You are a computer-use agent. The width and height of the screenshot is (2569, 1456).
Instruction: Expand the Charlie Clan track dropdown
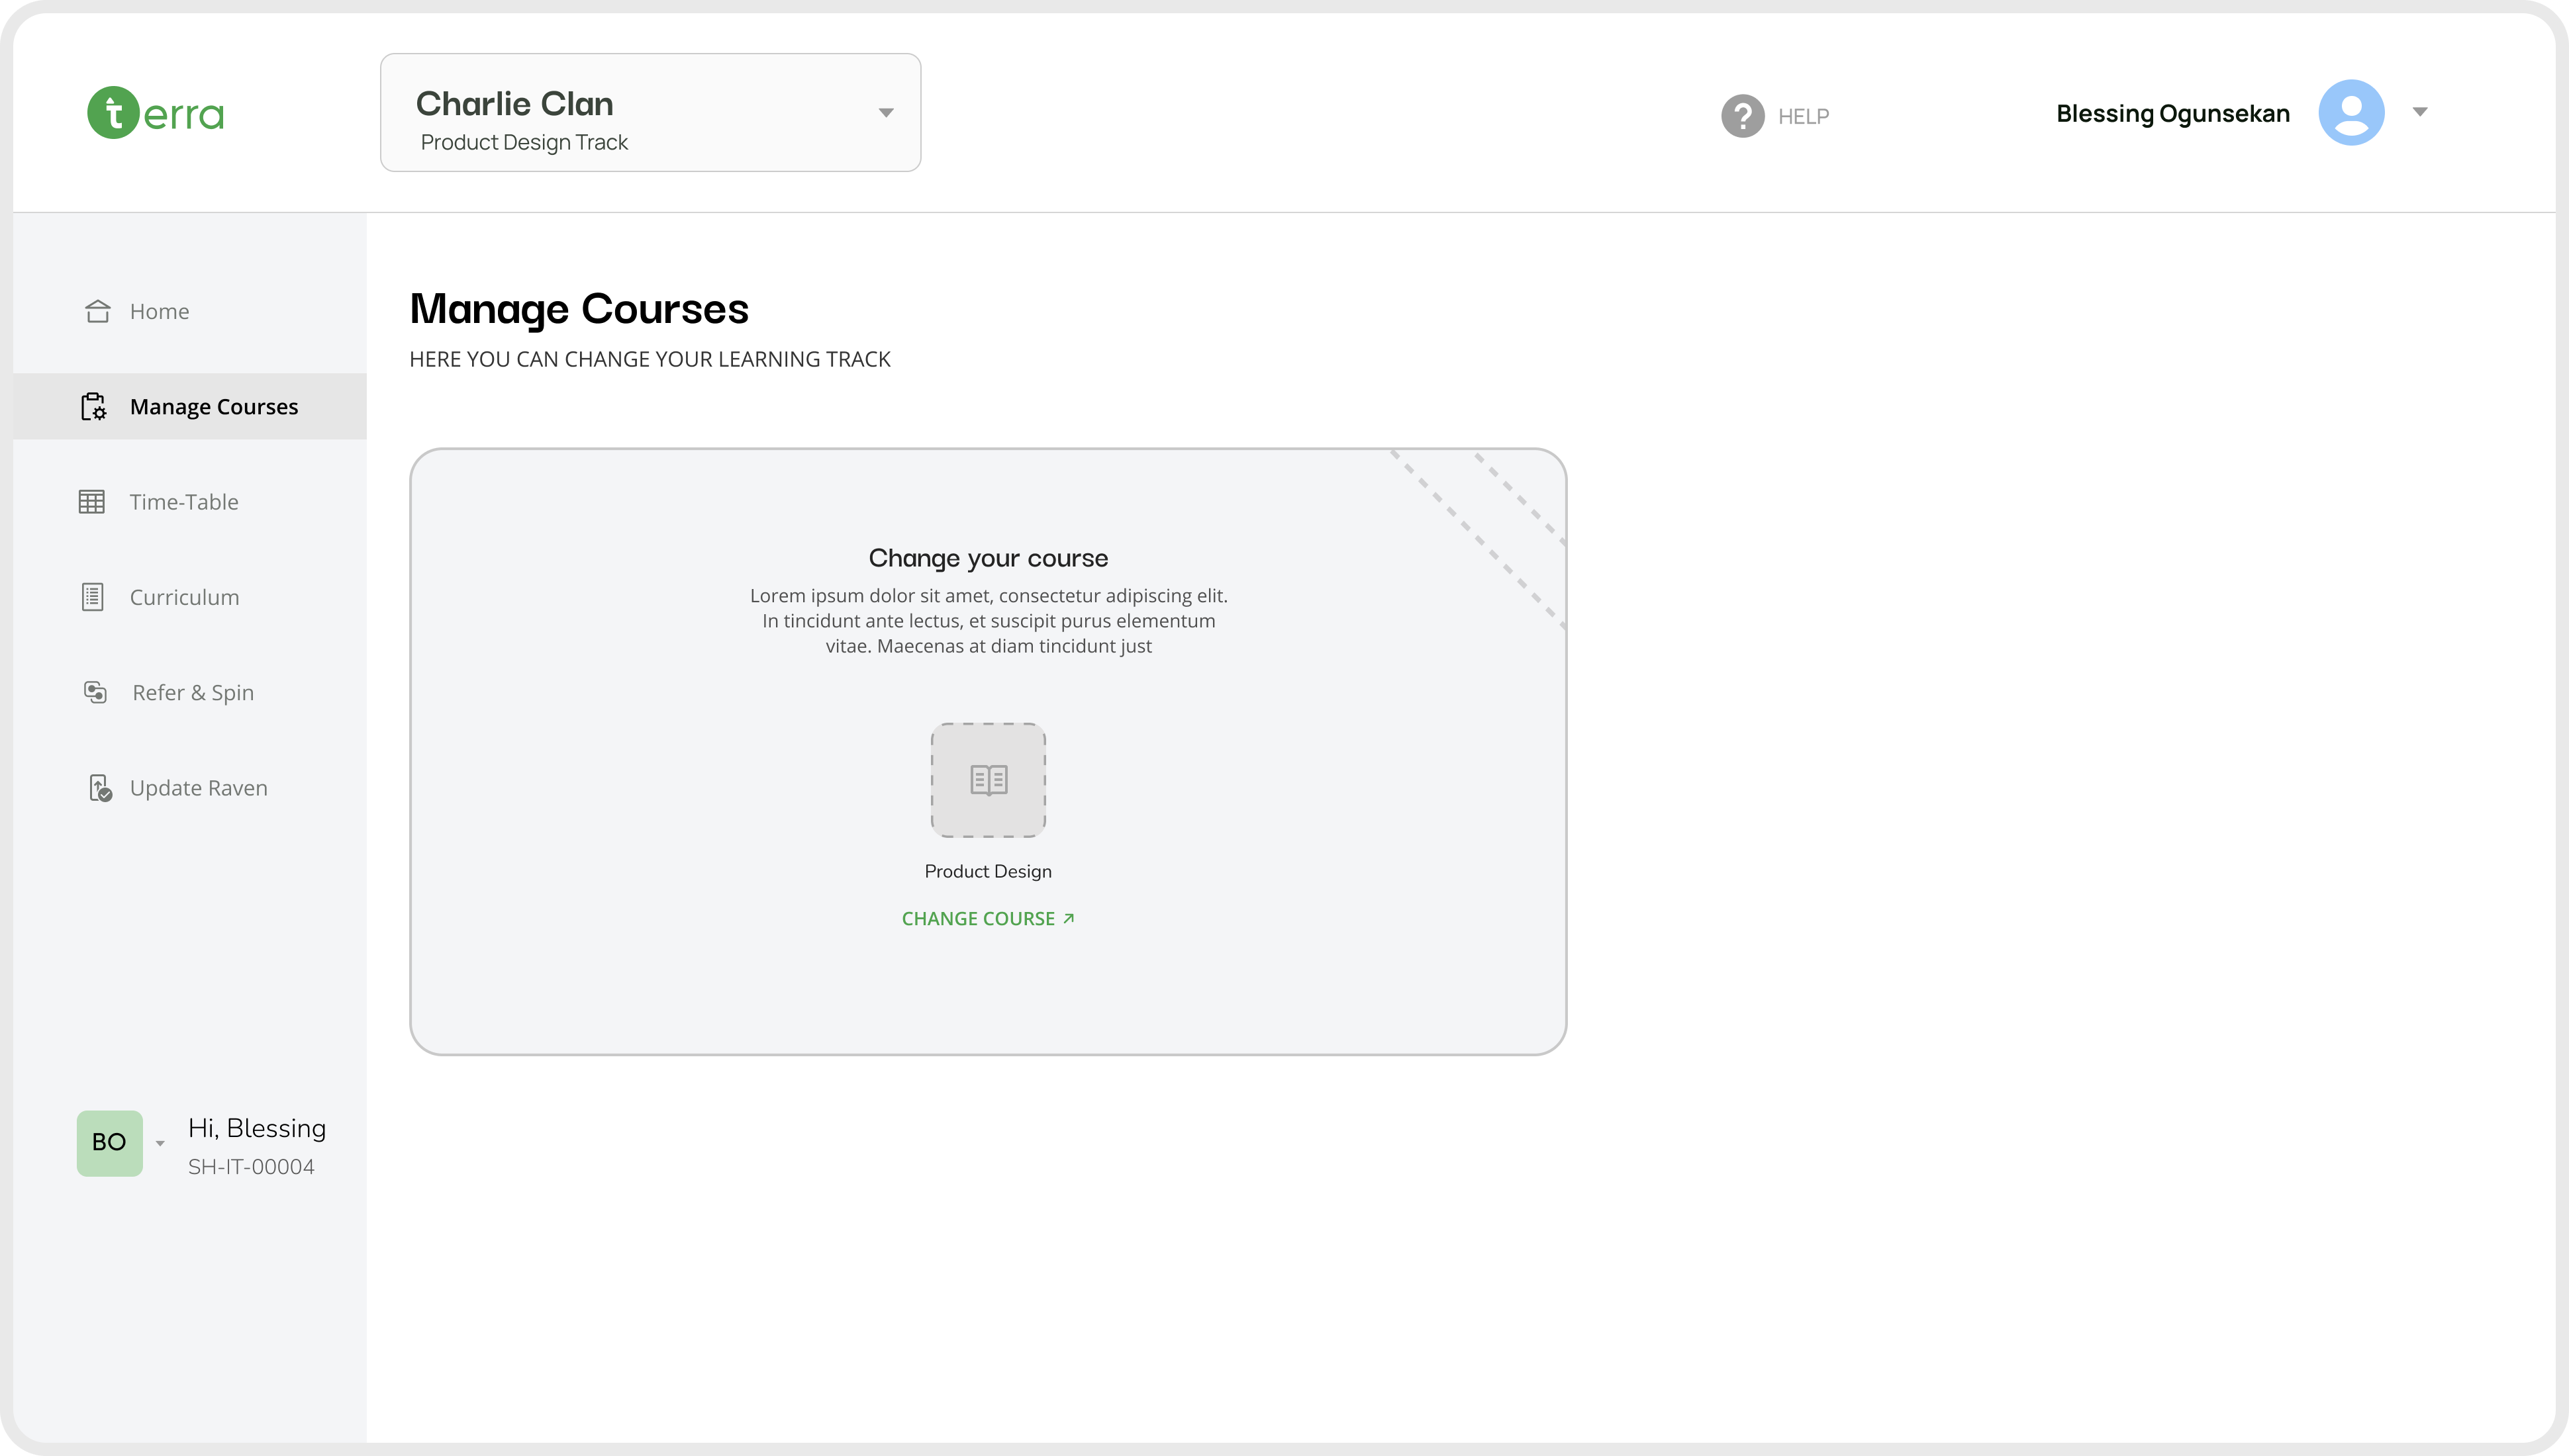click(885, 112)
